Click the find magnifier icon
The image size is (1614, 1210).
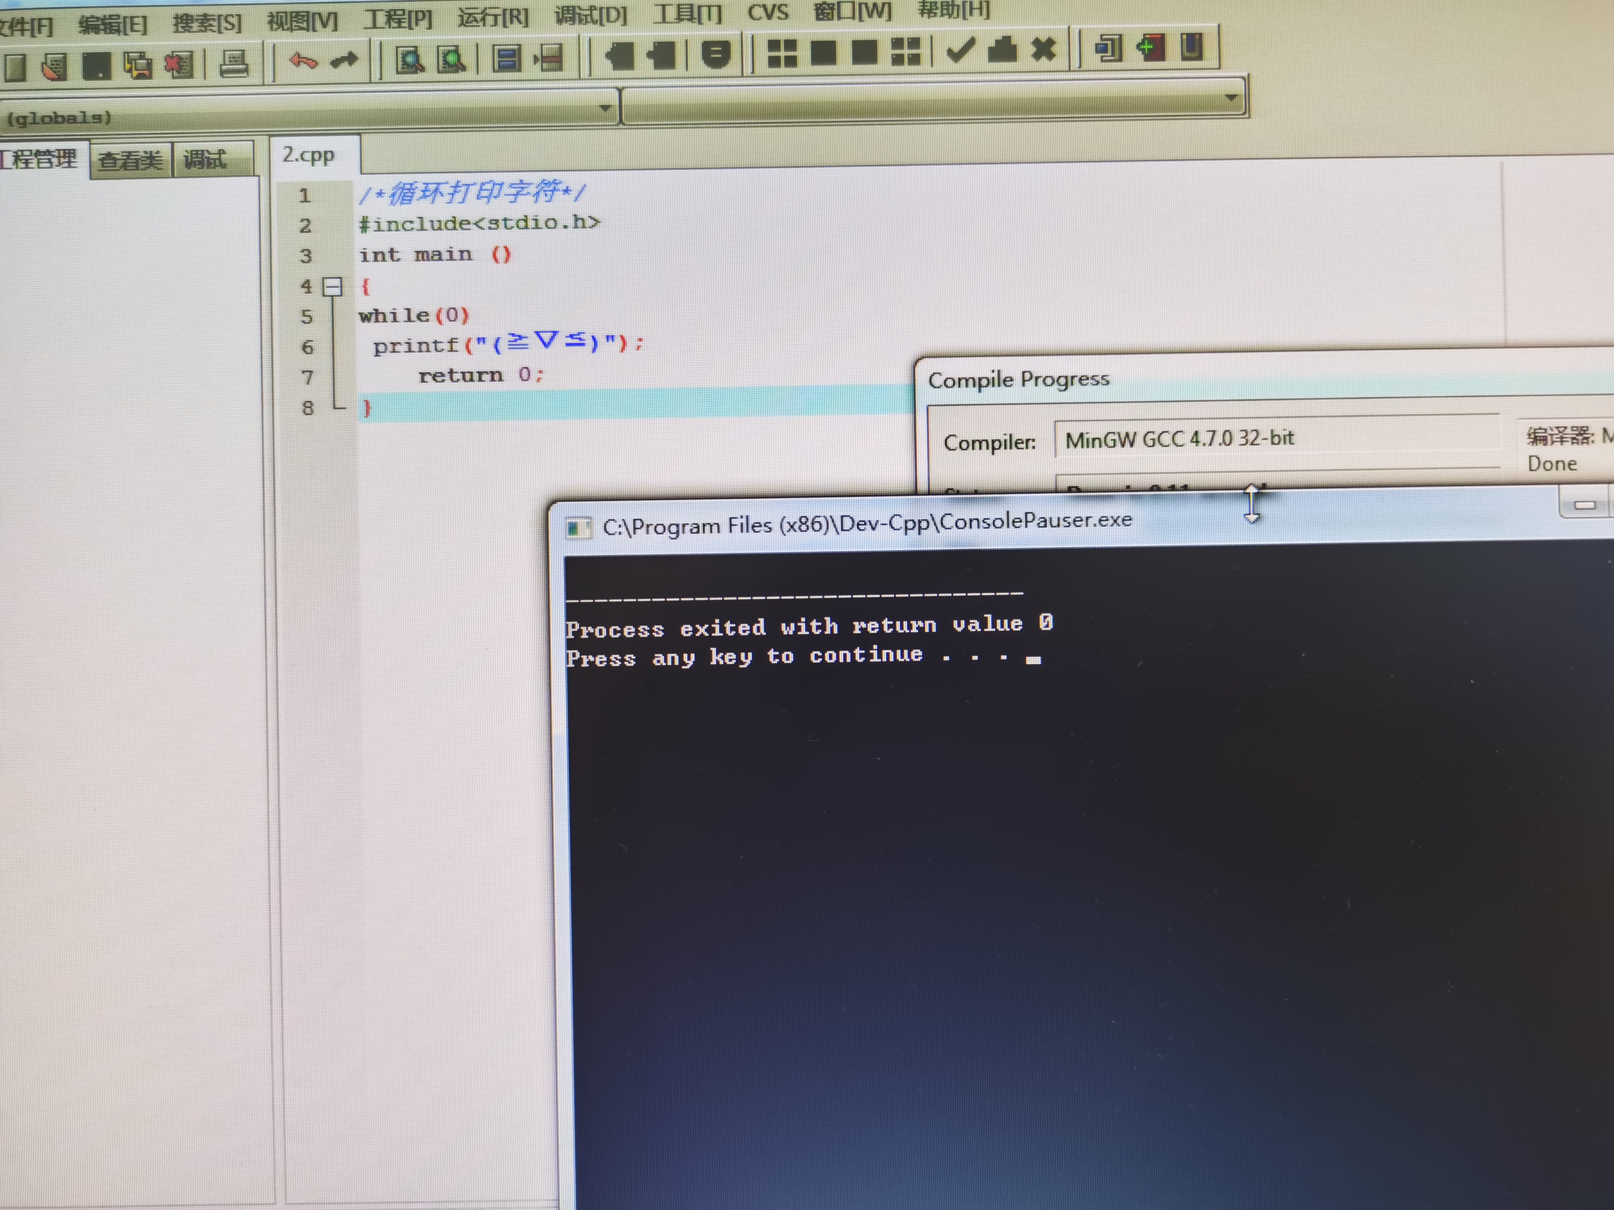coord(410,59)
